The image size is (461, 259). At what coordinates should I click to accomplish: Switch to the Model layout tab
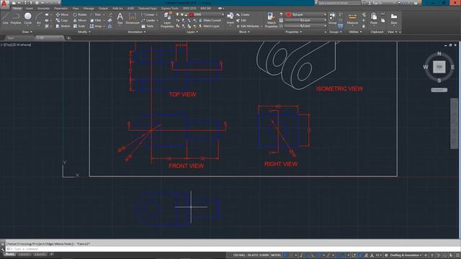click(x=9, y=254)
